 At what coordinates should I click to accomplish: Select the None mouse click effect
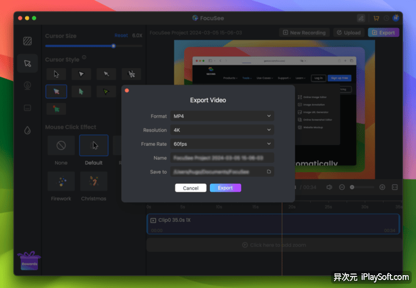61,145
